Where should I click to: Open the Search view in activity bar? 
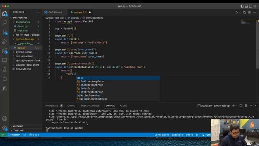click(x=4, y=23)
